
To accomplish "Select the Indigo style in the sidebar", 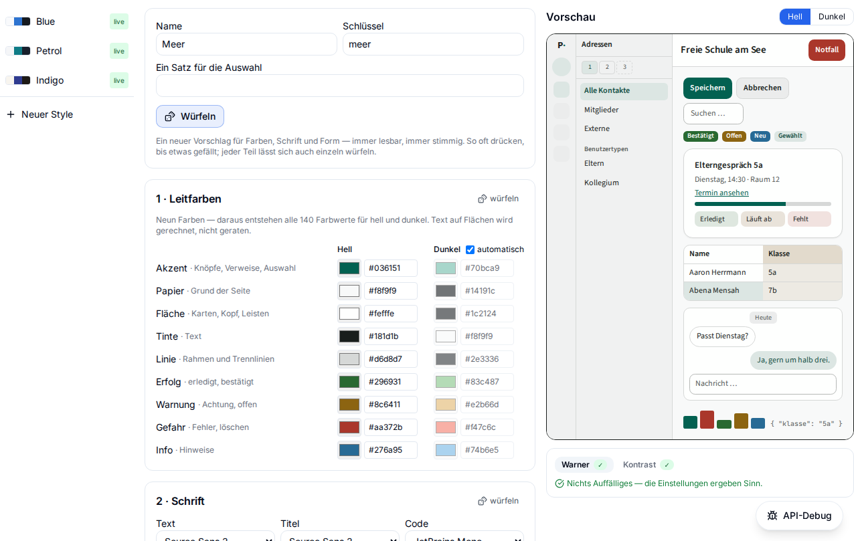I will coord(67,80).
